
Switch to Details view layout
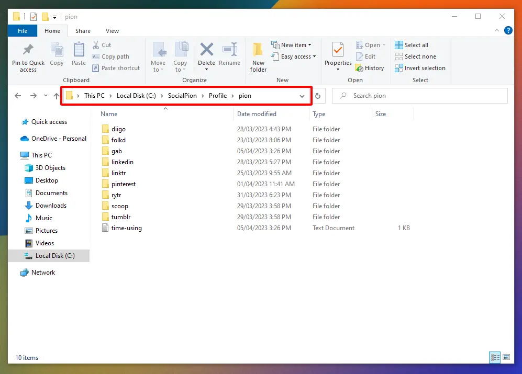click(x=495, y=357)
